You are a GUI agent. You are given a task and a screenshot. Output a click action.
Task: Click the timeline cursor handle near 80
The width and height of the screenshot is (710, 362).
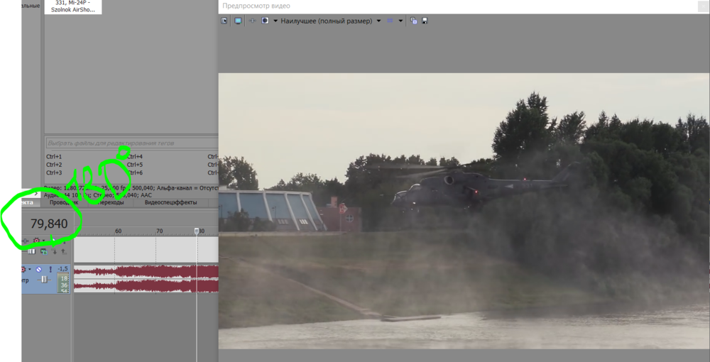pyautogui.click(x=197, y=231)
